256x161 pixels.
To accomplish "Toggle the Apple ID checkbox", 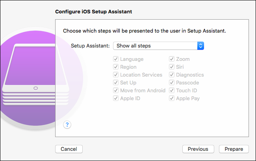I will [116, 99].
